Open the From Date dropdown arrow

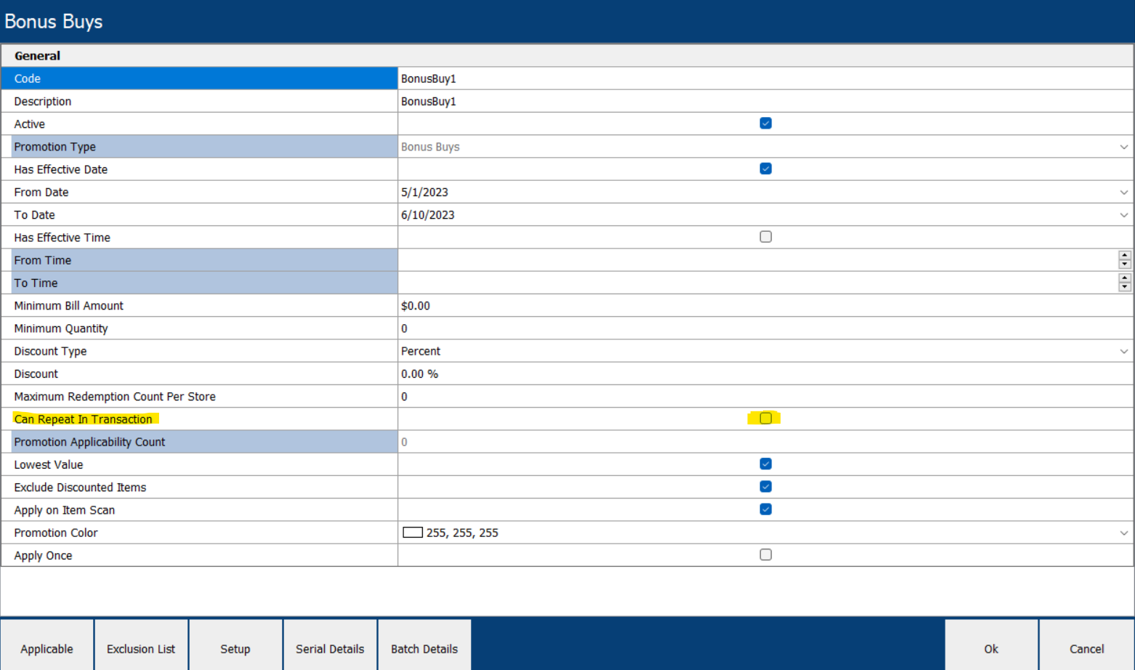pos(1123,193)
